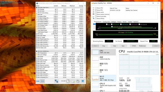The image size is (163, 92).
Task: Click the Maximum column header
Action: (x=72, y=6)
